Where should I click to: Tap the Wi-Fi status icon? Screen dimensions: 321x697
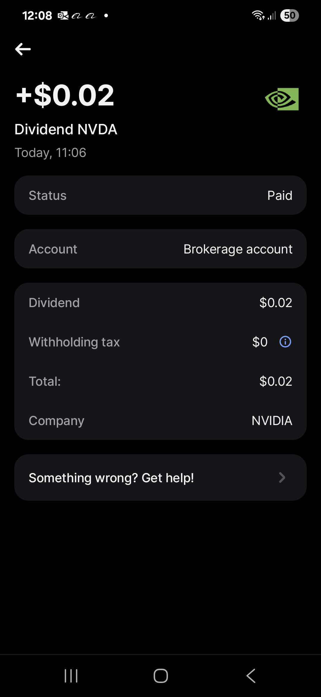[258, 15]
